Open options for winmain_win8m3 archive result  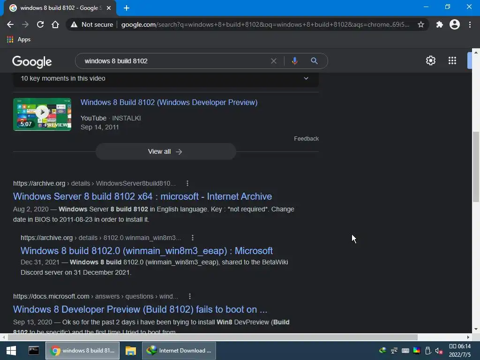coord(193,238)
